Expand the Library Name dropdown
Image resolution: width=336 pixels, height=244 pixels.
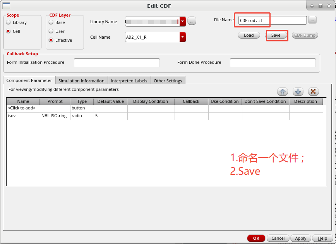tap(183, 21)
